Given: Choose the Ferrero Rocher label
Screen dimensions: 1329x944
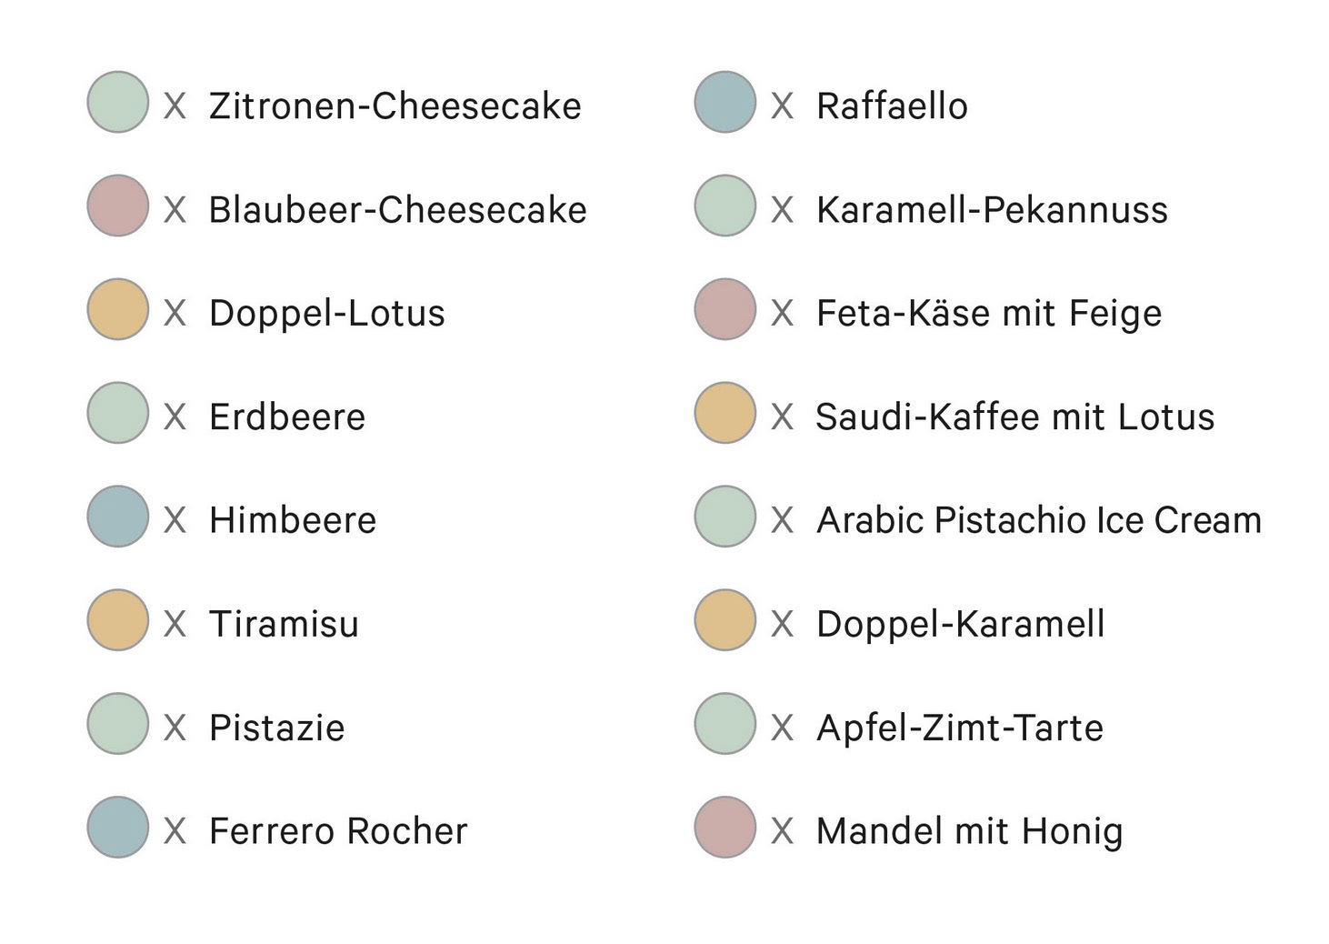Looking at the screenshot, I should [x=337, y=831].
